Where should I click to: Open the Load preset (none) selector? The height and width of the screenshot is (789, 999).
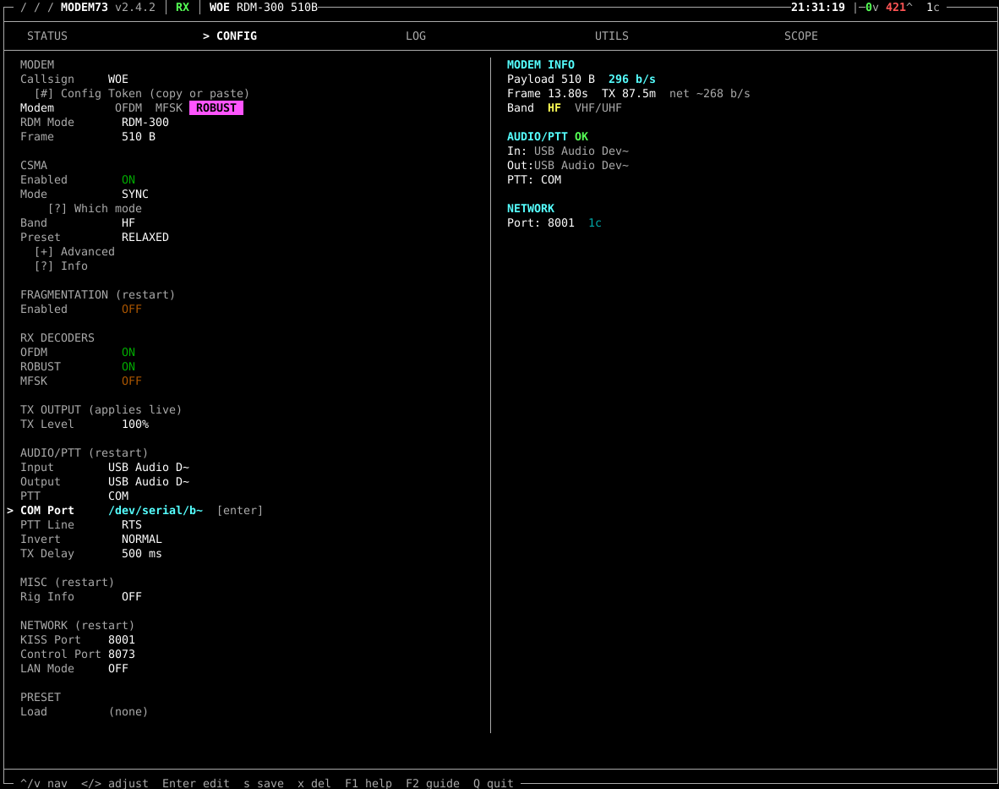coord(128,713)
